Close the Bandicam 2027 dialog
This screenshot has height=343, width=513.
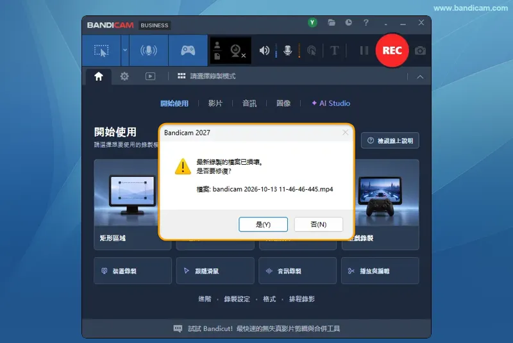click(x=345, y=133)
